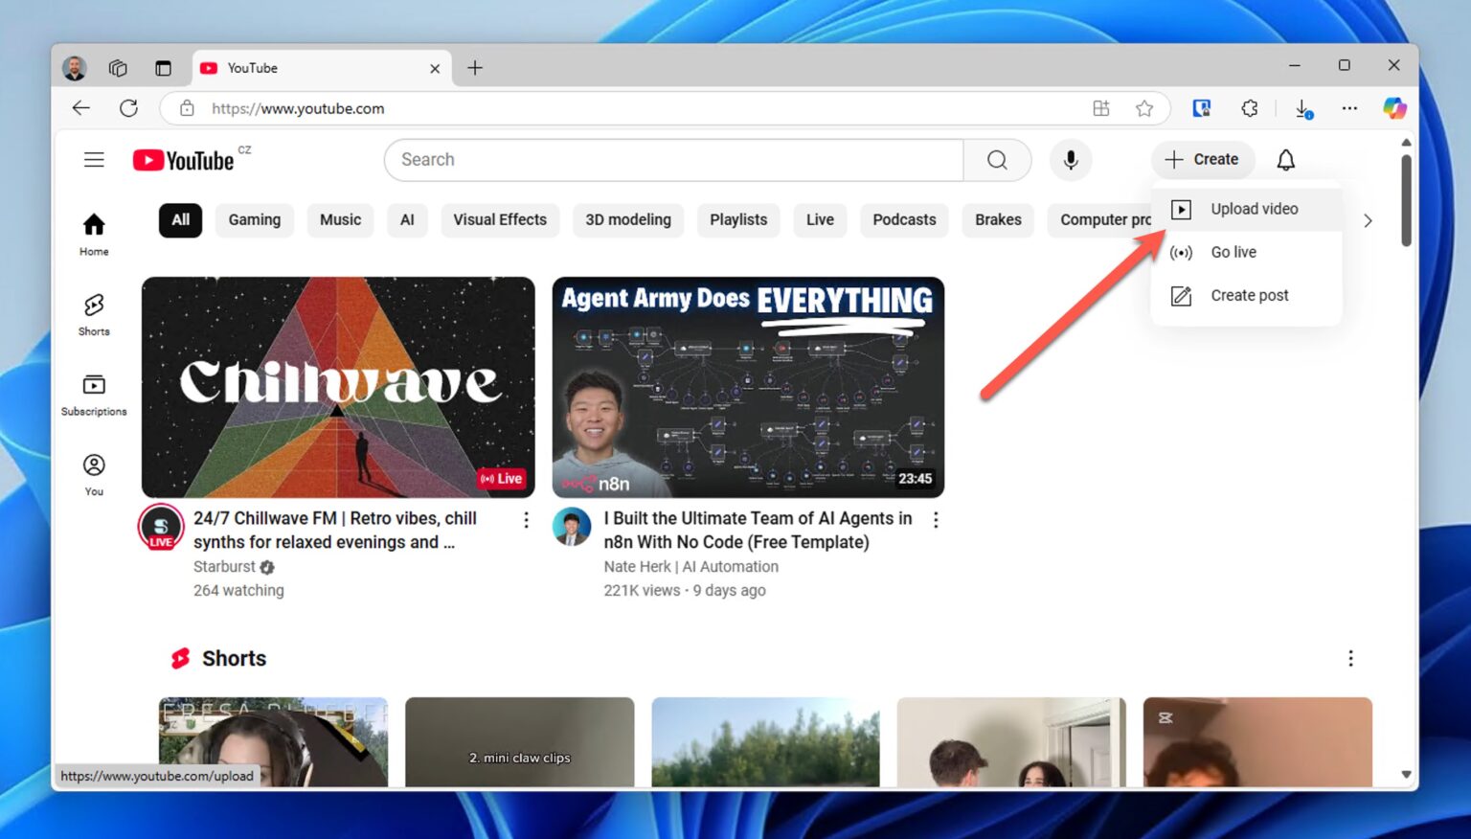Choose Go live in Create menu
This screenshot has width=1471, height=839.
pyautogui.click(x=1233, y=252)
